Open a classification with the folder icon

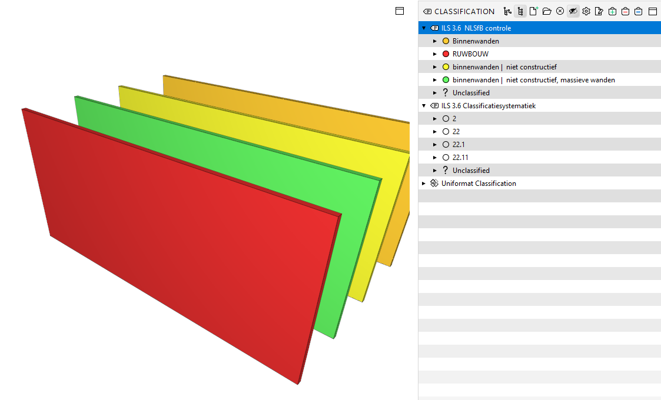coord(547,11)
